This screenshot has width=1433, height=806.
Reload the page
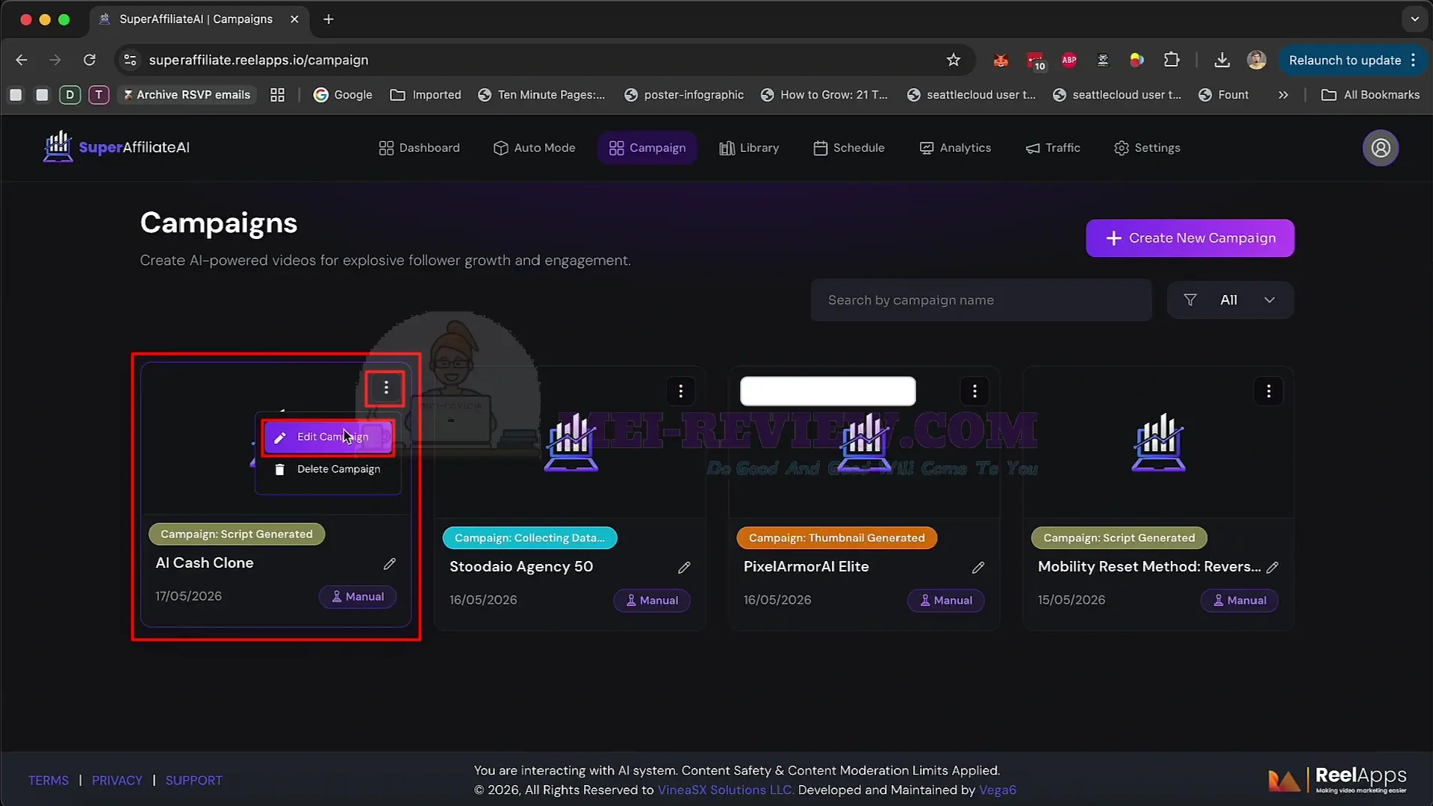[90, 60]
